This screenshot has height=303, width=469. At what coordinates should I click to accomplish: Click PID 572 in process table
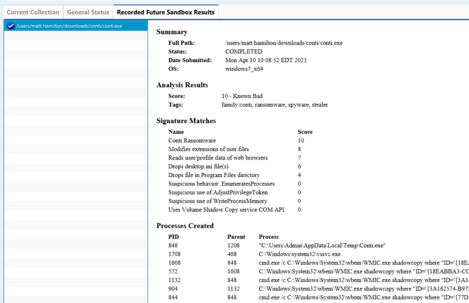pos(173,271)
